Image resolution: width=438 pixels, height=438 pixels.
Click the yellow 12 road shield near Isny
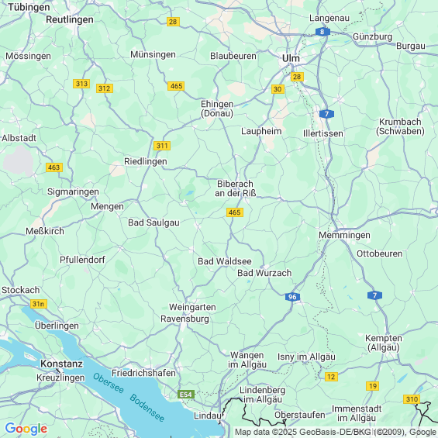(331, 377)
